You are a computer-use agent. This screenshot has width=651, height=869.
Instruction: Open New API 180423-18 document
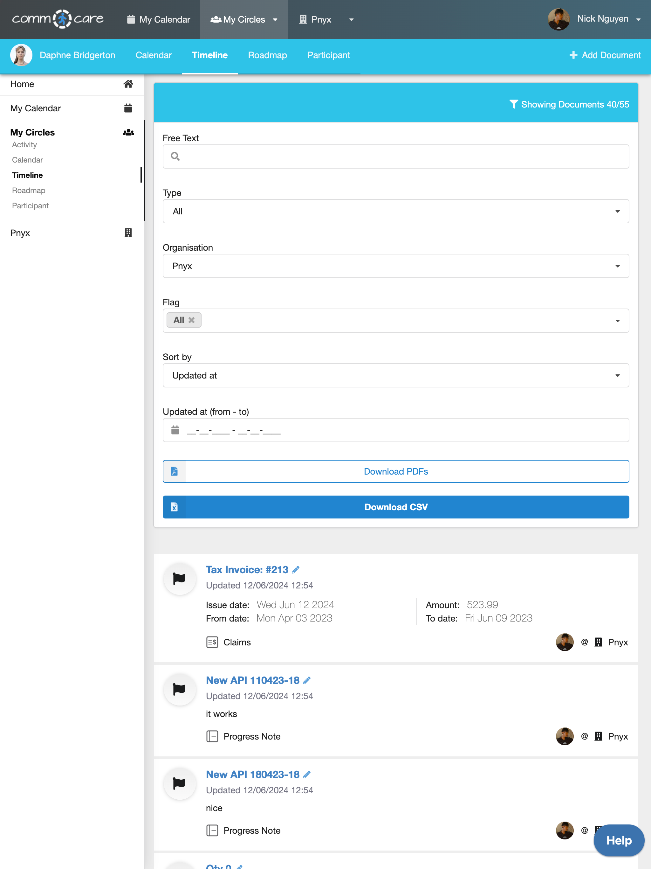click(x=252, y=774)
